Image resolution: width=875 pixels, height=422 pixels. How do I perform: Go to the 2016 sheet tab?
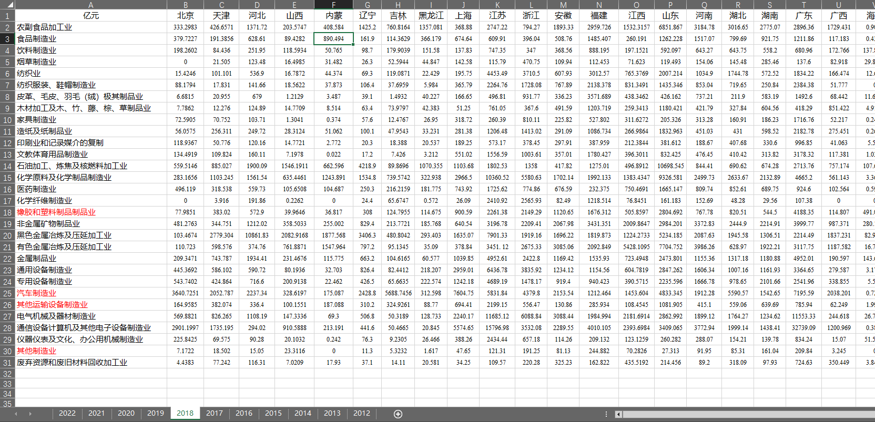244,414
